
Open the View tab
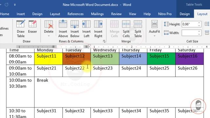pyautogui.click(x=133, y=14)
